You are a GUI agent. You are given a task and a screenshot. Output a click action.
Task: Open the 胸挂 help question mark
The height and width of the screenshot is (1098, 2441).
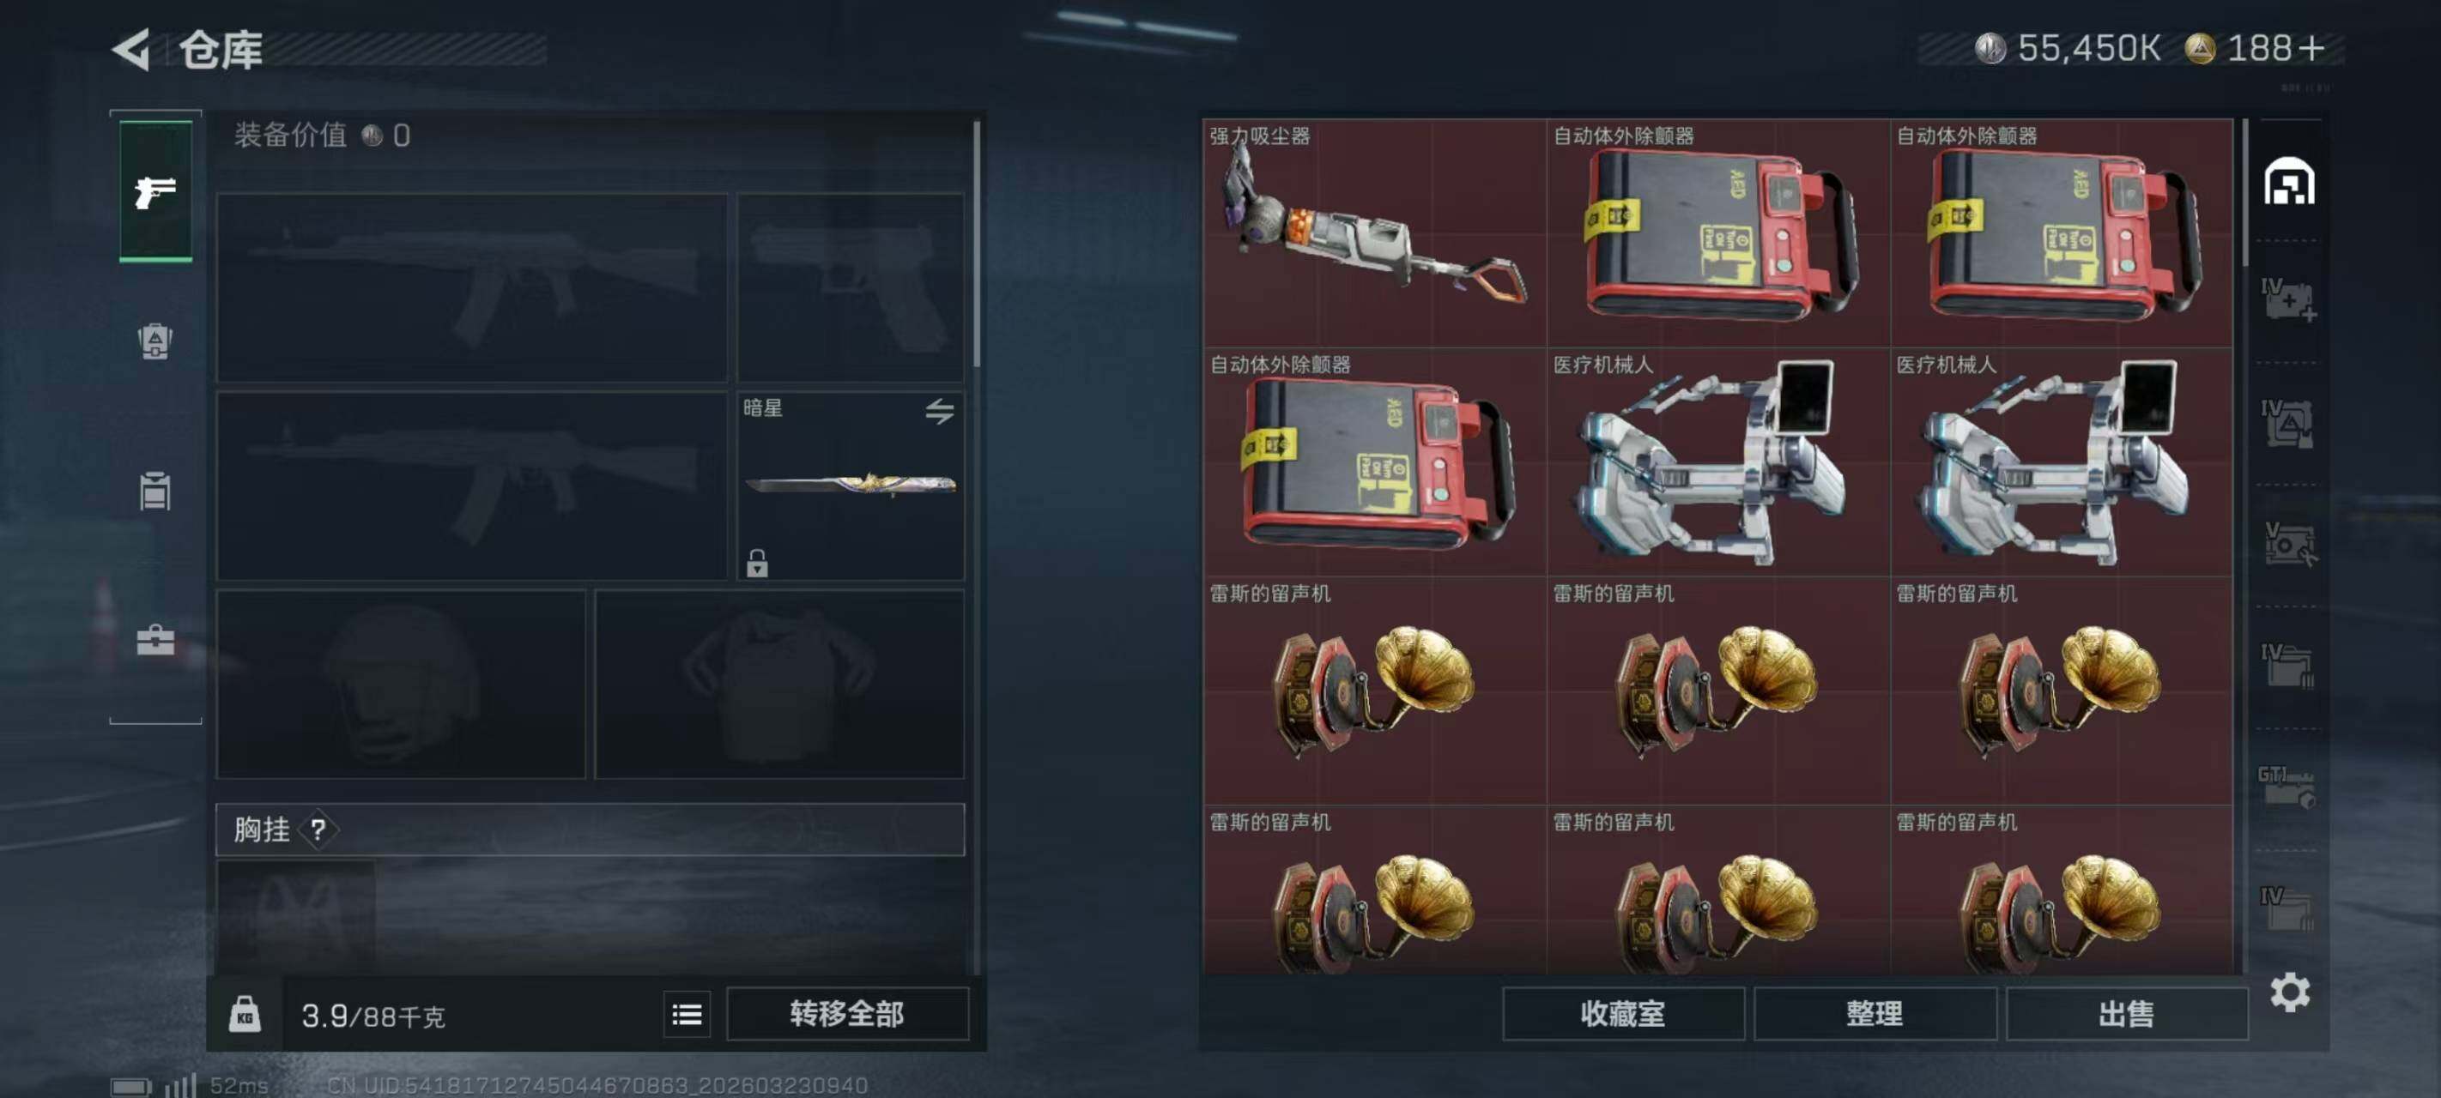318,830
